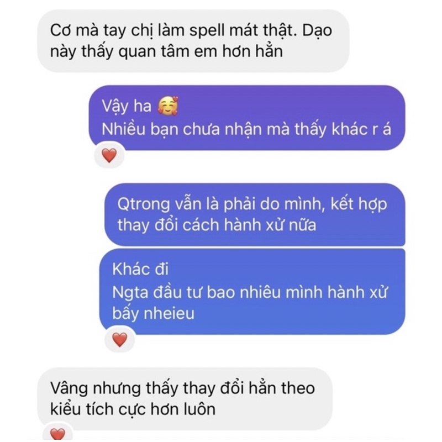Click the word 'Qtrong' in the blue bubble
The image size is (442, 442).
point(144,204)
